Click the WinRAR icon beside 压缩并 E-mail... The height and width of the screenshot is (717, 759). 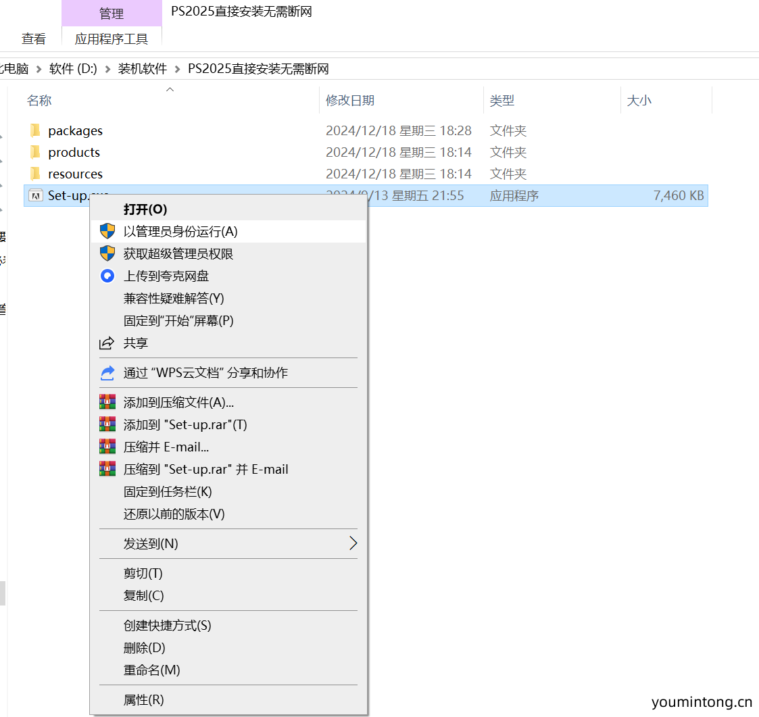tap(107, 447)
